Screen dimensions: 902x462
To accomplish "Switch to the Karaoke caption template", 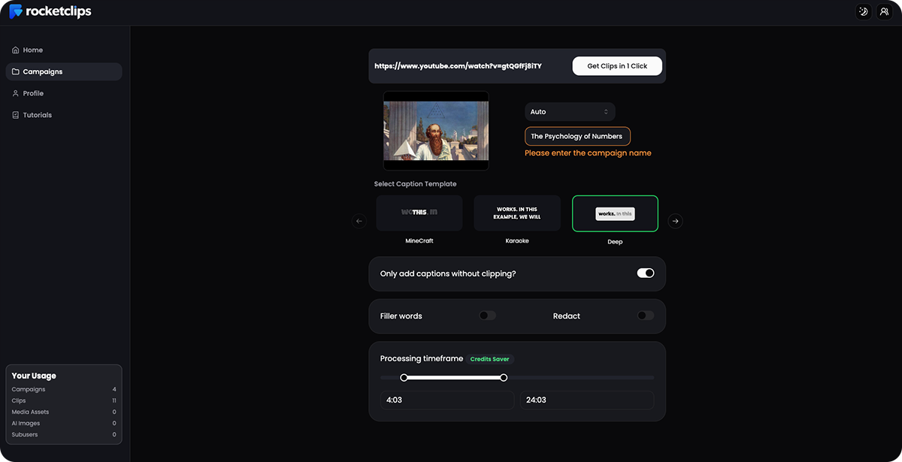I will tap(516, 213).
